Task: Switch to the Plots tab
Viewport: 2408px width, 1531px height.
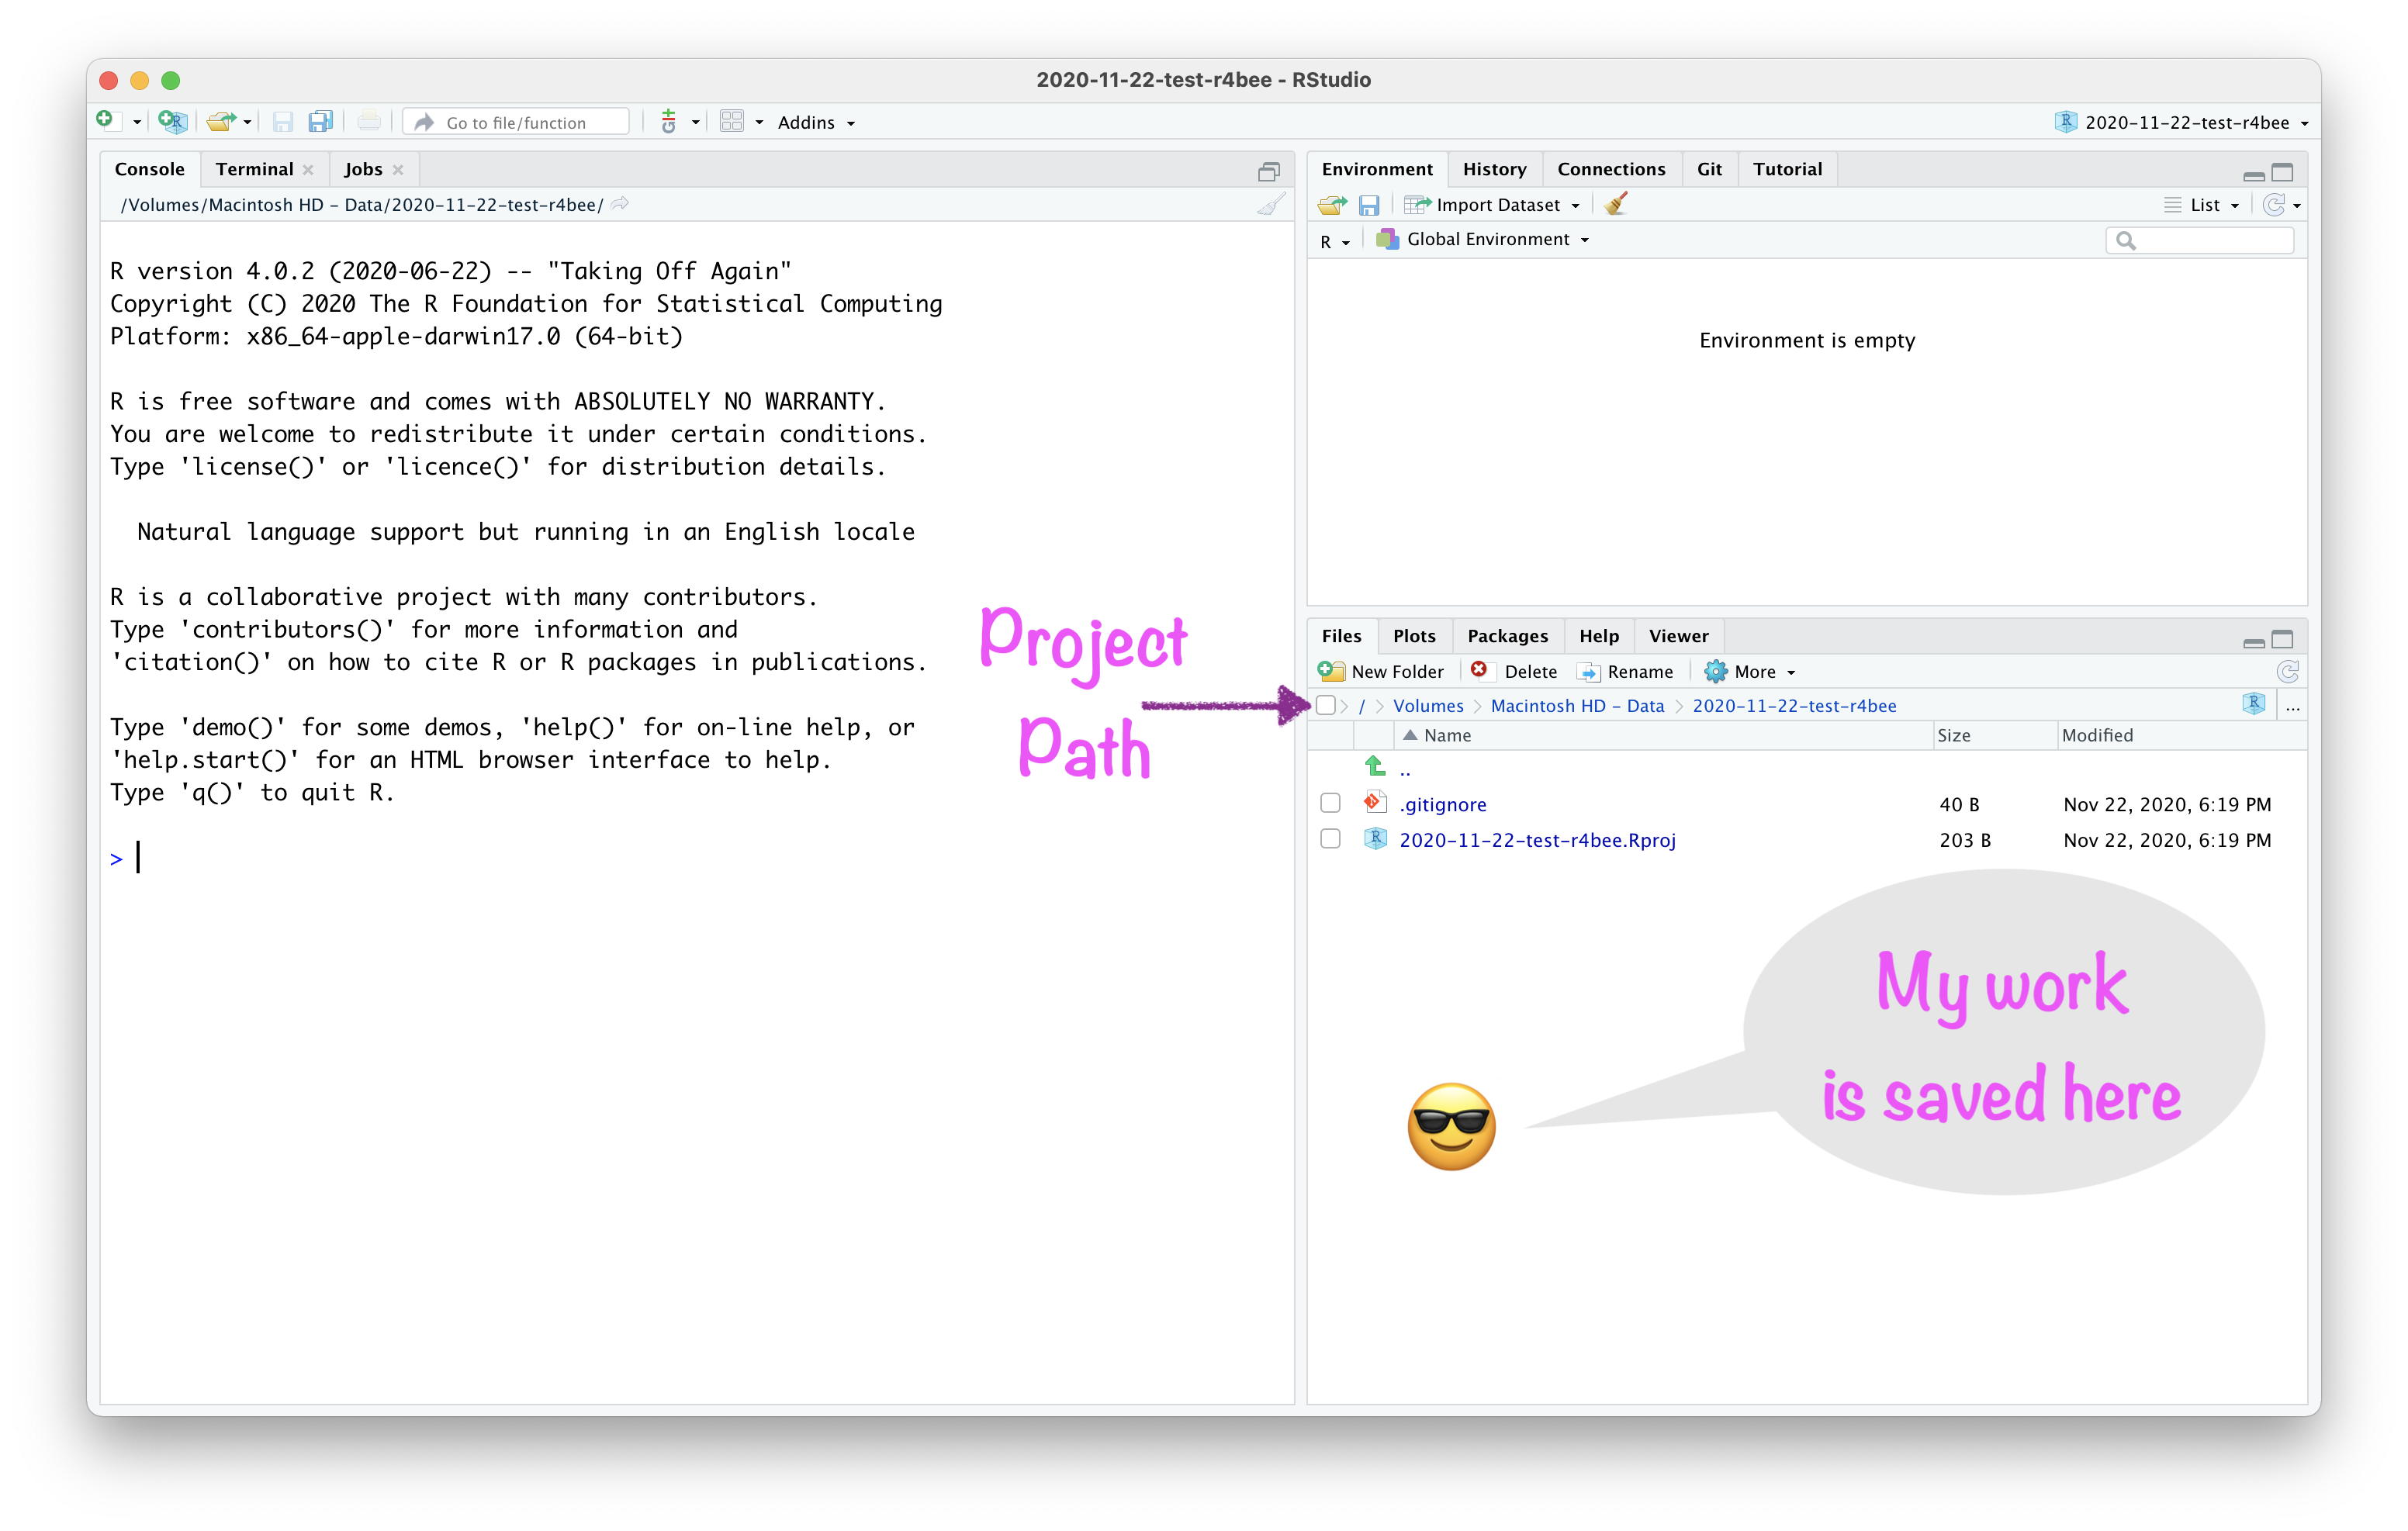Action: pos(1414,636)
